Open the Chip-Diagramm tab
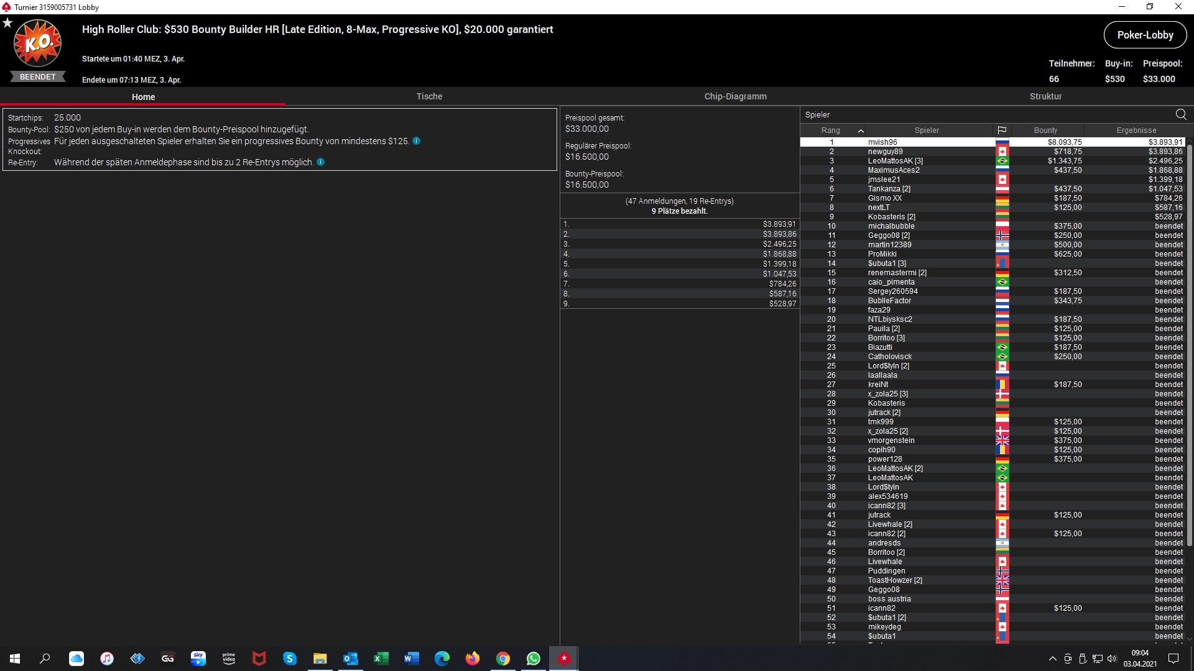1194x671 pixels. [x=735, y=96]
